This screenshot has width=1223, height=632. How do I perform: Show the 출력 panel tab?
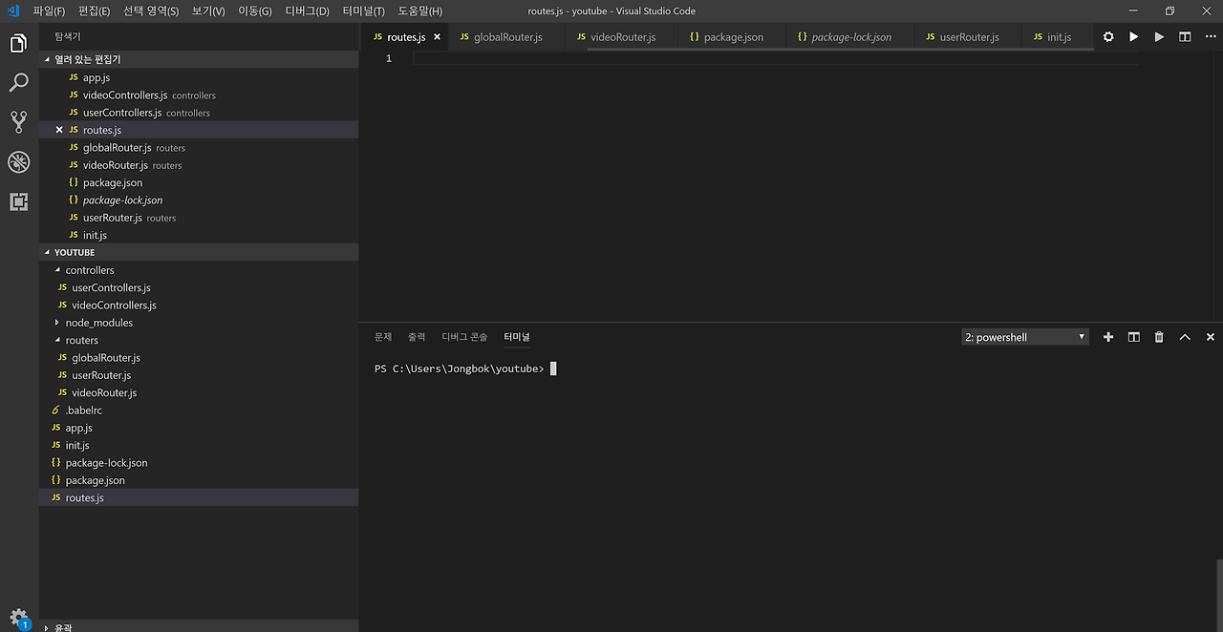point(417,337)
